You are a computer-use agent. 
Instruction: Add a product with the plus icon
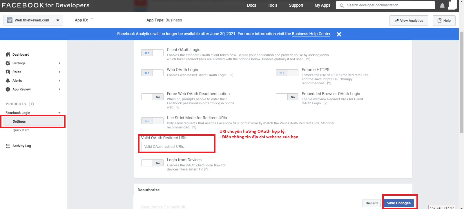[x=31, y=104]
